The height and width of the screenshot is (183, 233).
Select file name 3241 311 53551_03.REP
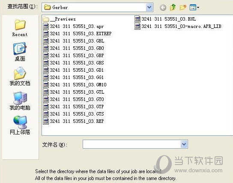coord(77,121)
